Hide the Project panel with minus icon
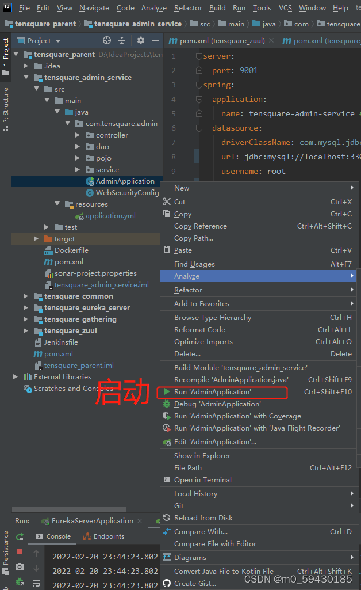The width and height of the screenshot is (361, 590). coord(156,41)
